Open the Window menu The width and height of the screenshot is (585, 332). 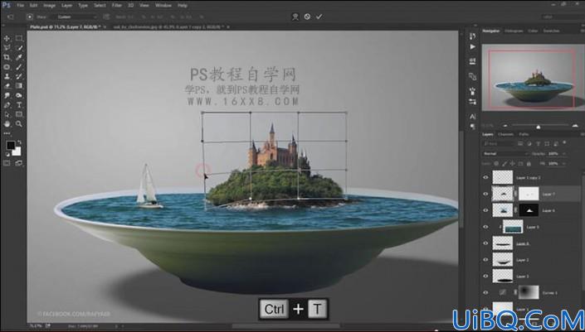point(163,5)
